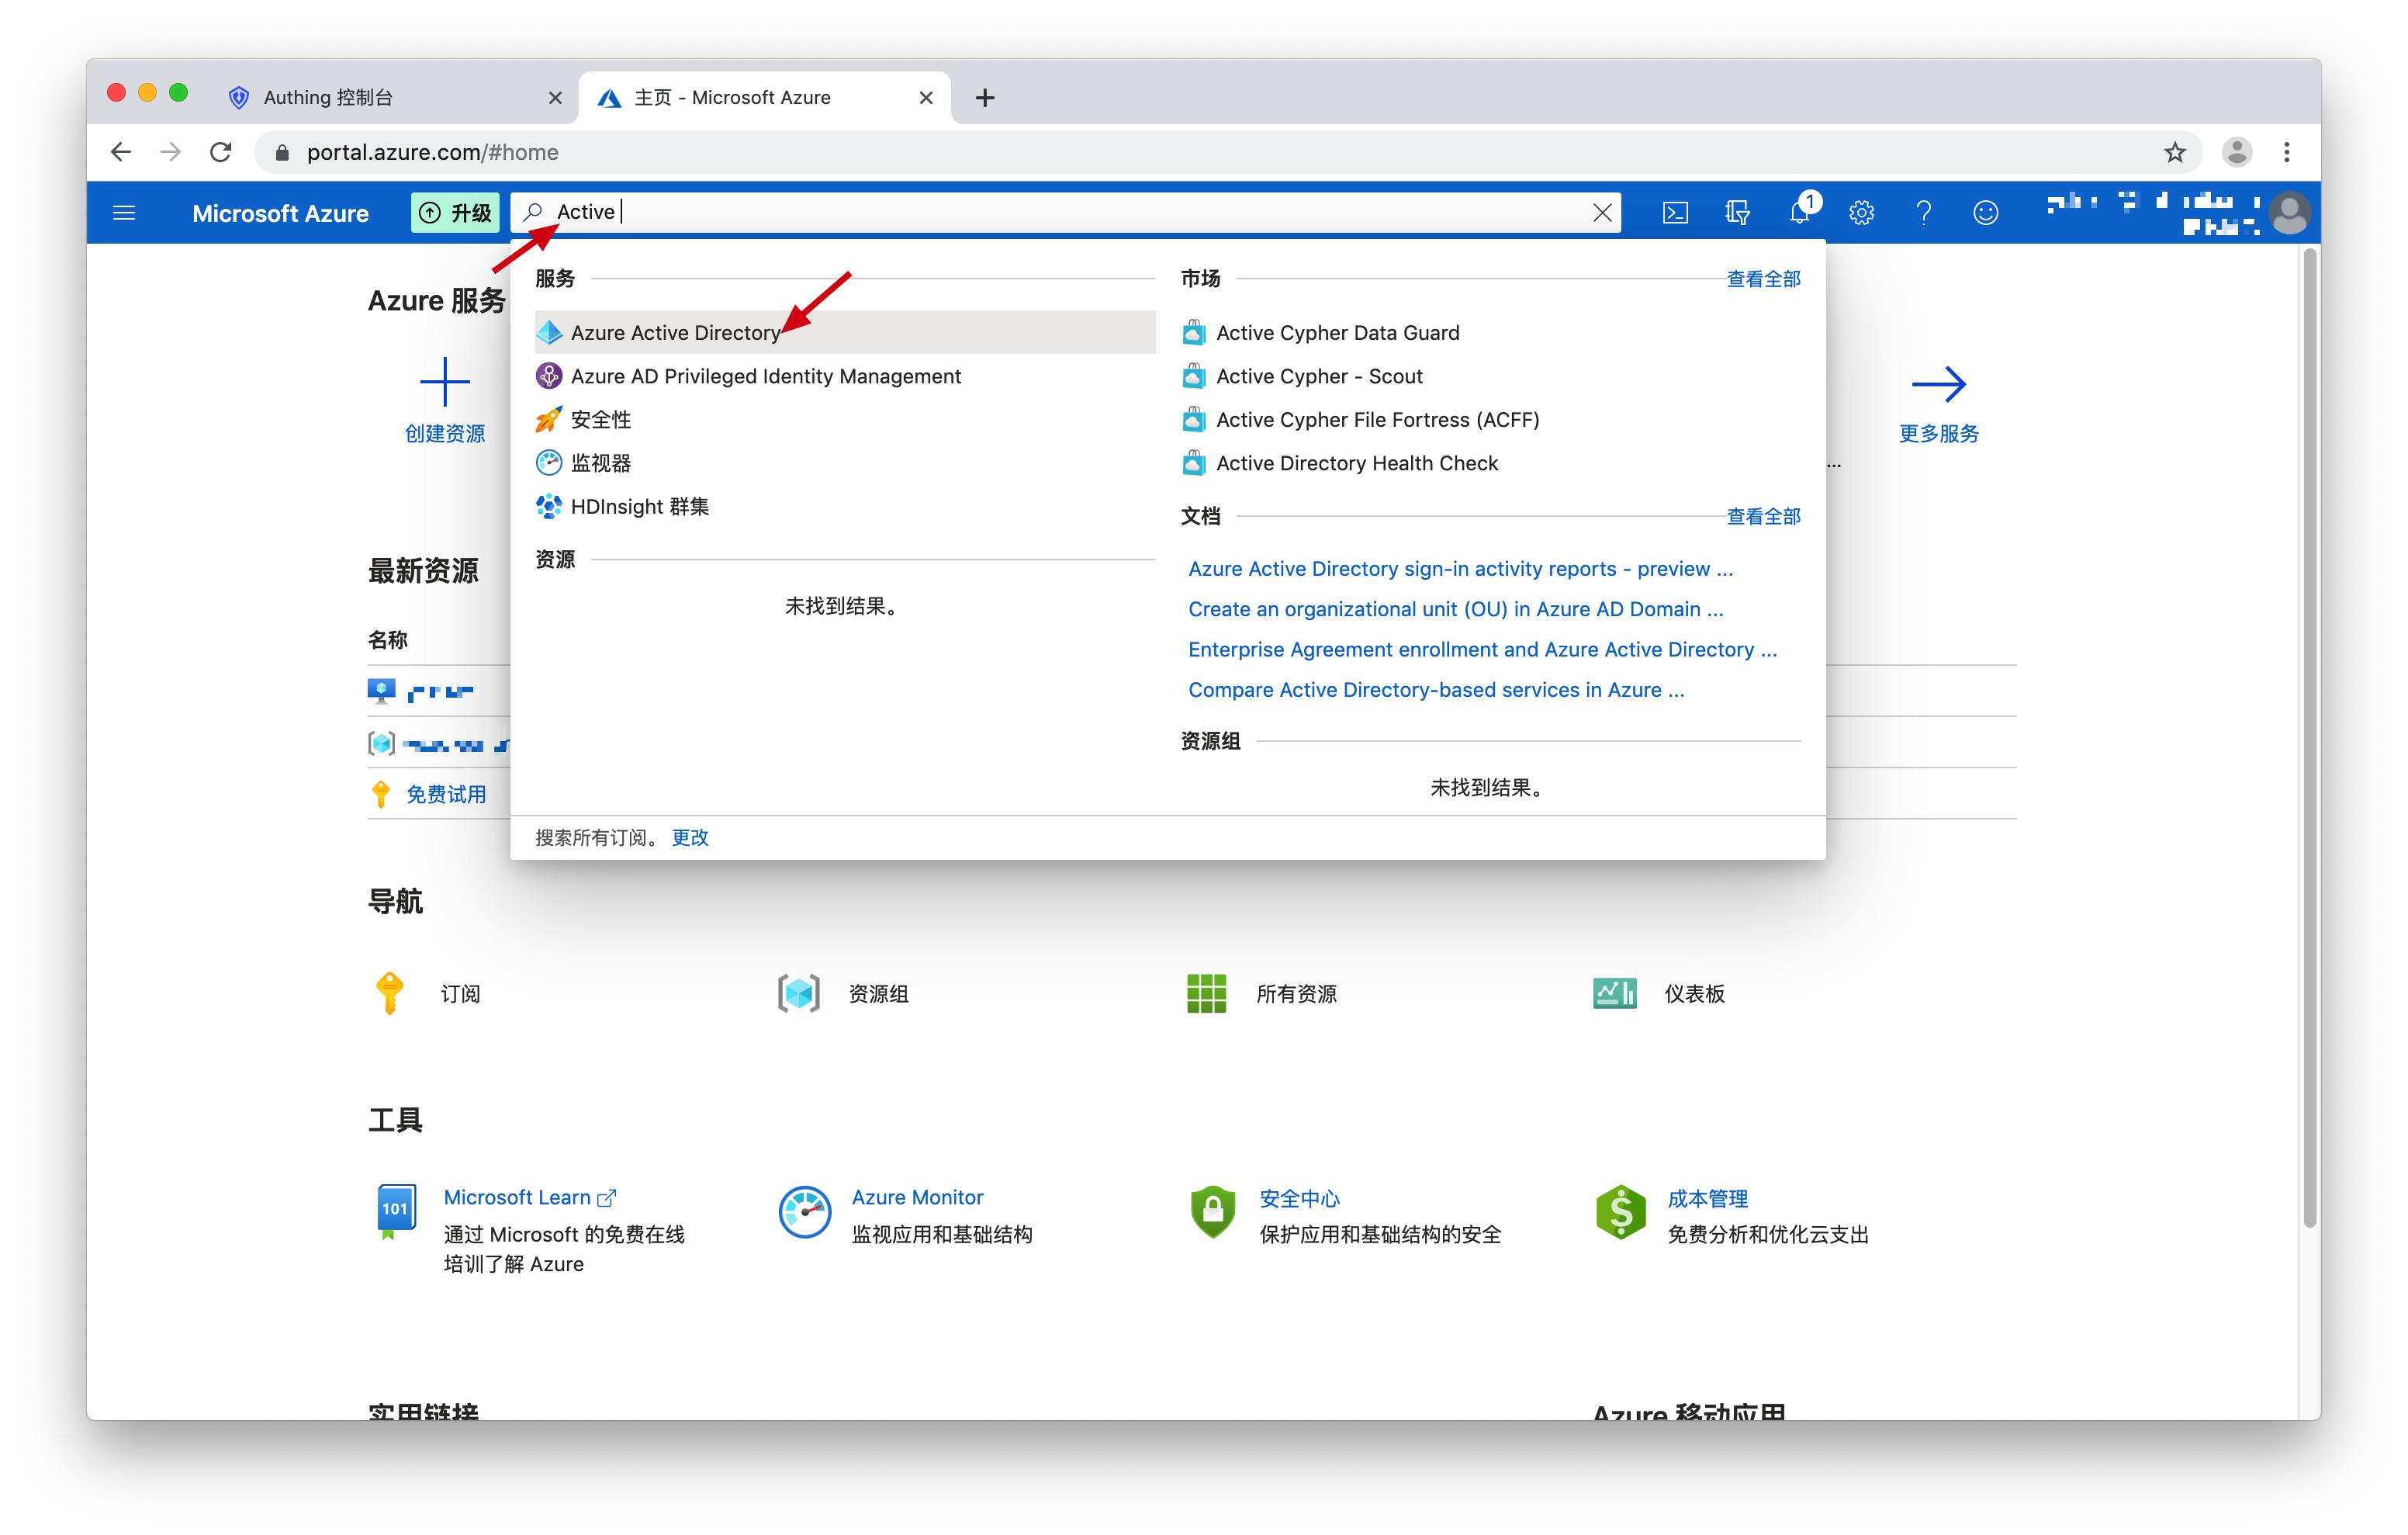The image size is (2408, 1535).
Task: Open the Cloud Shell terminal icon
Action: point(1676,211)
